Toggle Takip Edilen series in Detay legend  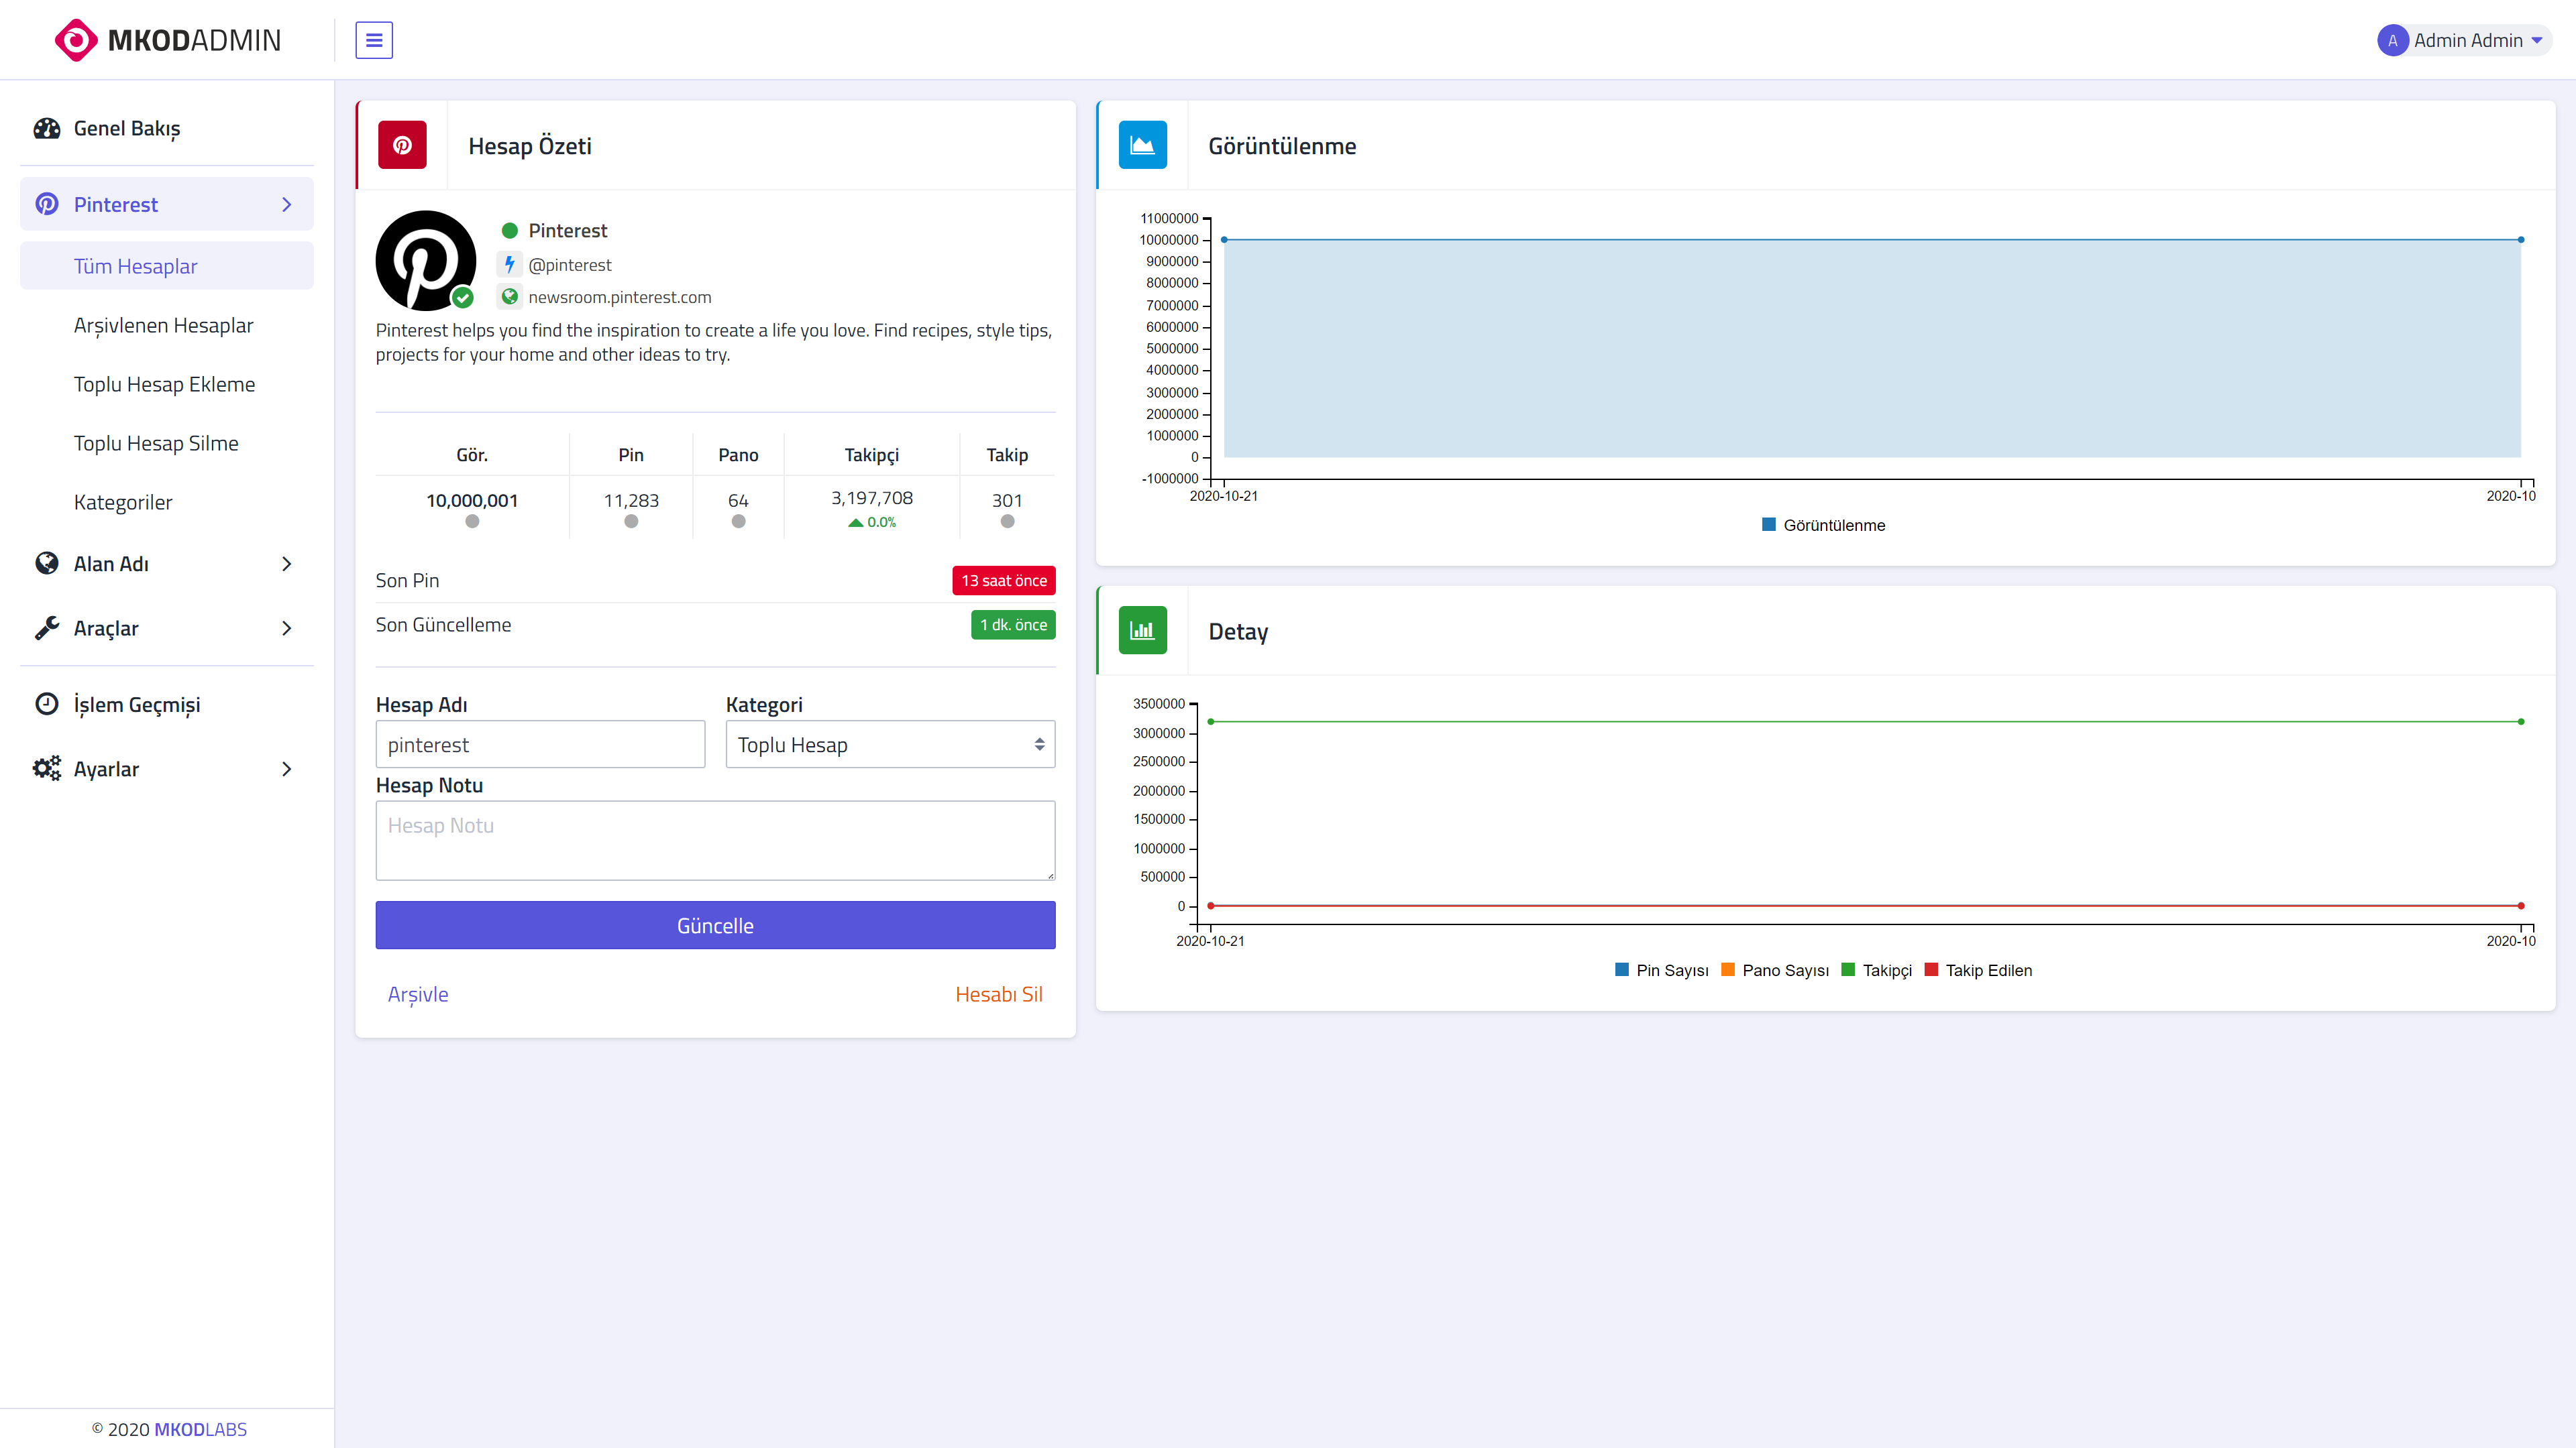[x=1978, y=970]
